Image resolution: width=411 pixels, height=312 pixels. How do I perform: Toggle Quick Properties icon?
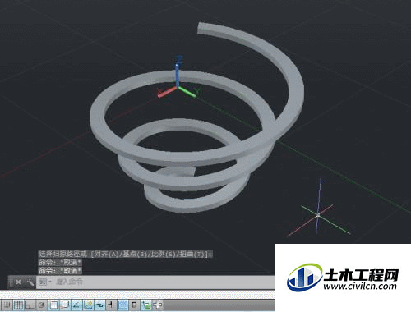click(x=146, y=305)
